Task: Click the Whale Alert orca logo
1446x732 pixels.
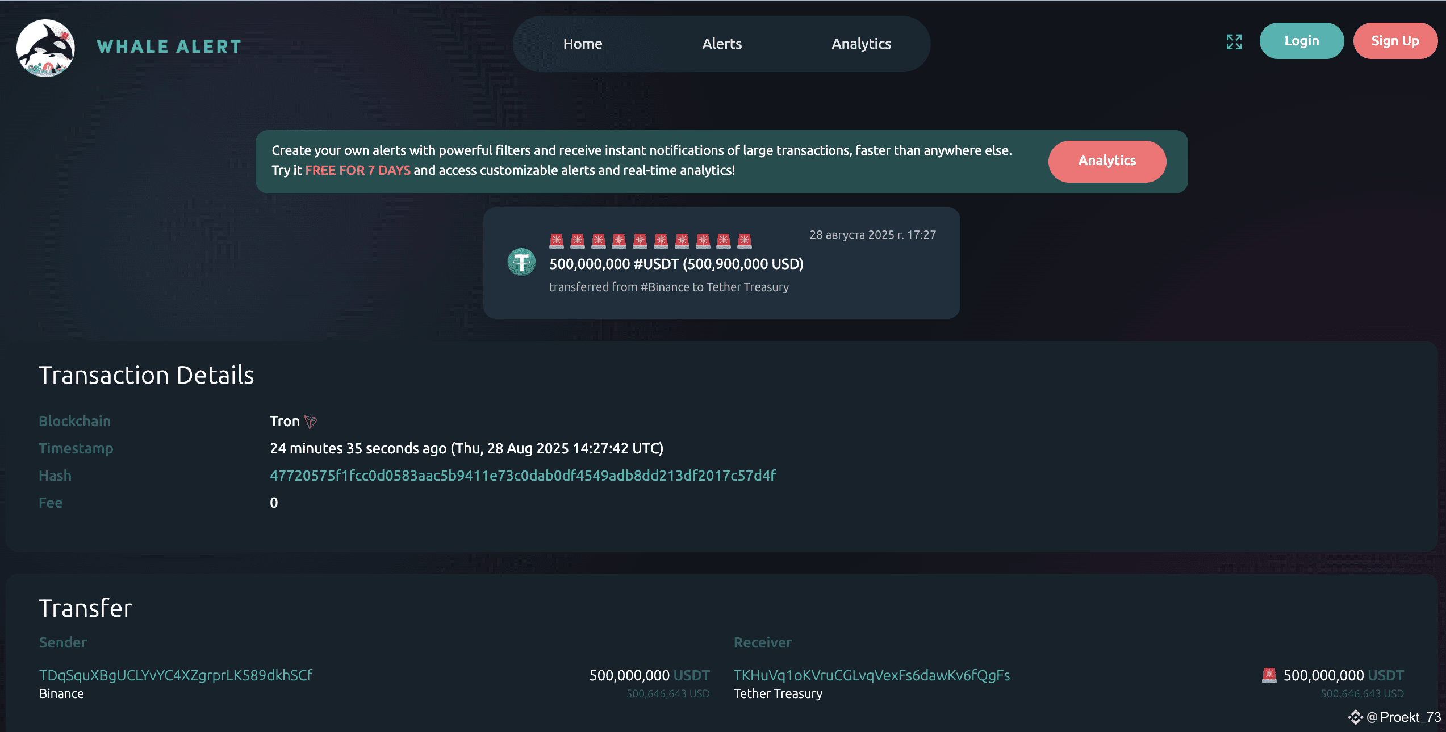Action: [x=45, y=48]
